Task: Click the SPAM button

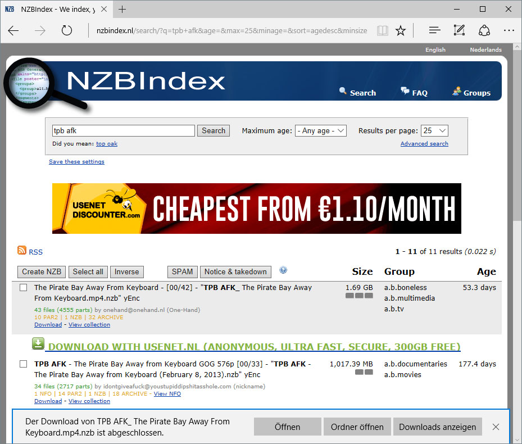Action: (x=183, y=272)
